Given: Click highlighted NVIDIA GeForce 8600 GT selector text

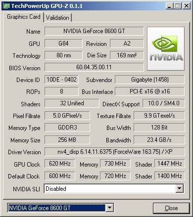Looking at the screenshot, I should tap(57, 208).
